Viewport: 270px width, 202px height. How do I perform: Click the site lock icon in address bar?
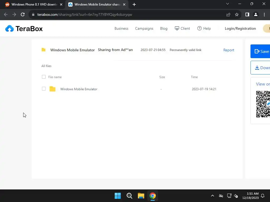coord(33,15)
